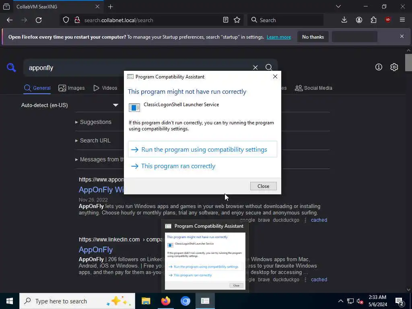Image resolution: width=412 pixels, height=309 pixels.
Task: Click the page vertical scrollbar thumb
Action: pyautogui.click(x=408, y=62)
